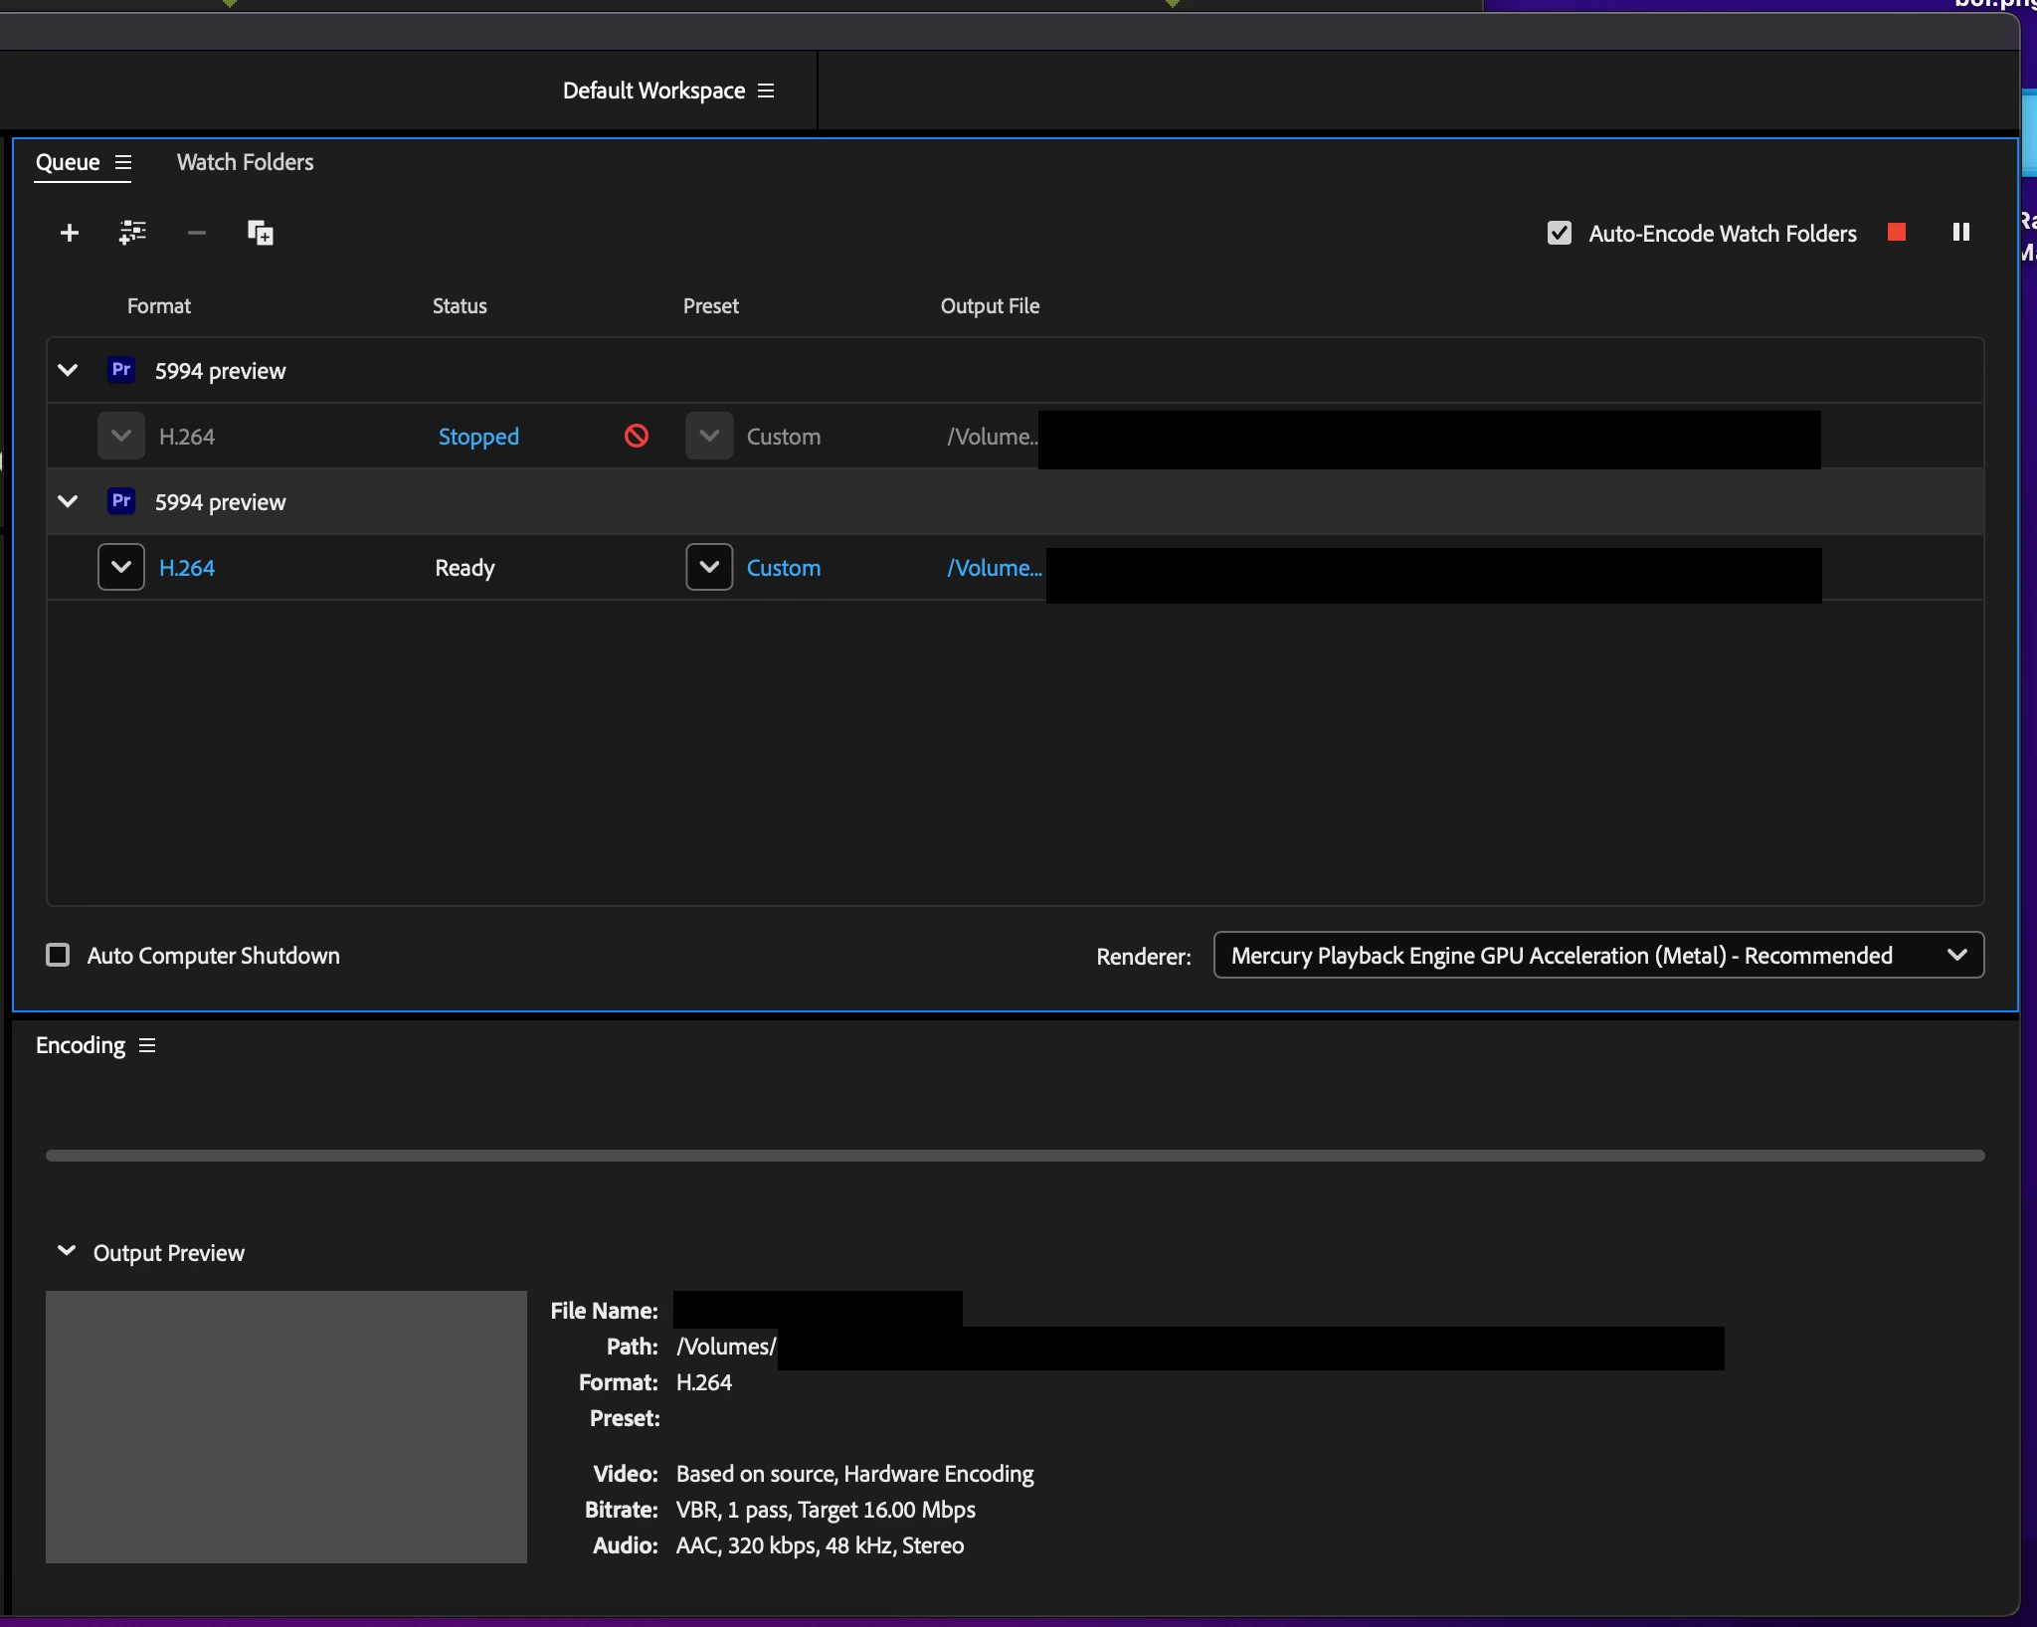The width and height of the screenshot is (2037, 1627).
Task: Click the blue Custom preset link
Action: pos(784,568)
